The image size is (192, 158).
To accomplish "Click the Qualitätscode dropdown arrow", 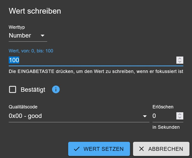I will click(x=145, y=116).
